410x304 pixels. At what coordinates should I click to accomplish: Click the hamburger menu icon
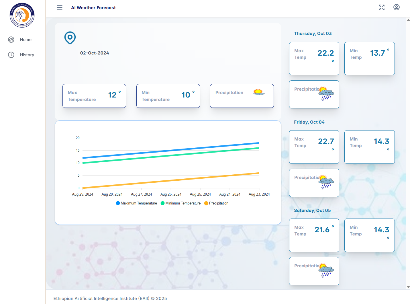[60, 7]
